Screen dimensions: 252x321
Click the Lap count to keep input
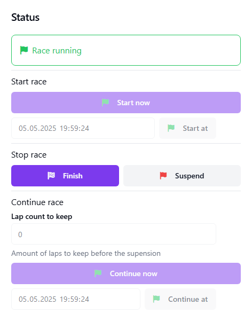pos(114,234)
